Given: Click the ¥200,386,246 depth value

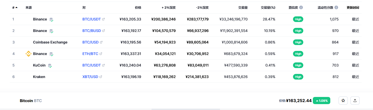Looking at the screenshot, I should tap(164, 19).
